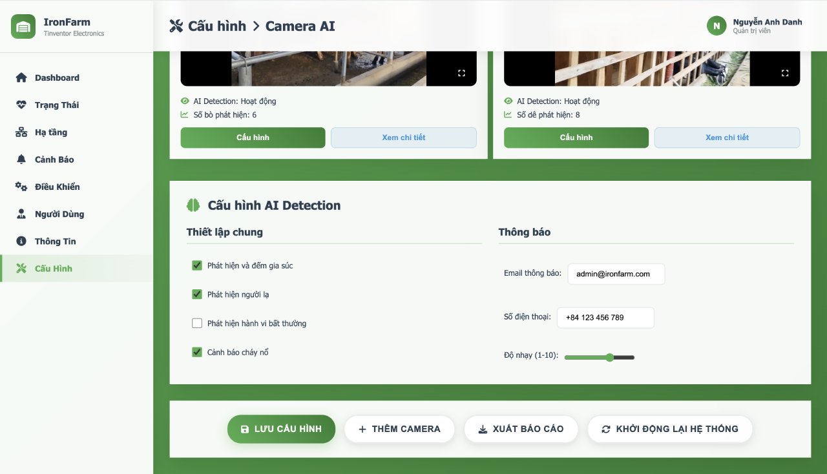The width and height of the screenshot is (827, 474).
Task: Click XUẤT BÁO CÁO button
Action: pyautogui.click(x=521, y=429)
